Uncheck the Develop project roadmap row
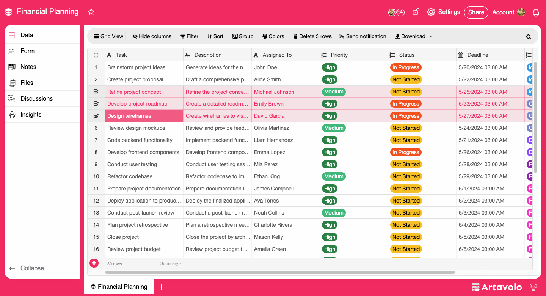This screenshot has height=296, width=546. (96, 104)
